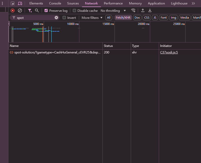
Task: Switch to the Lighthouse tab
Action: click(x=179, y=3)
